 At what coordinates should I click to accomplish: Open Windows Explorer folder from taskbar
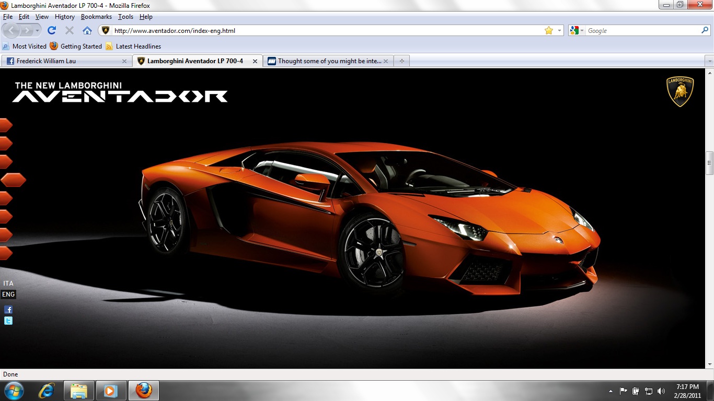pos(79,390)
